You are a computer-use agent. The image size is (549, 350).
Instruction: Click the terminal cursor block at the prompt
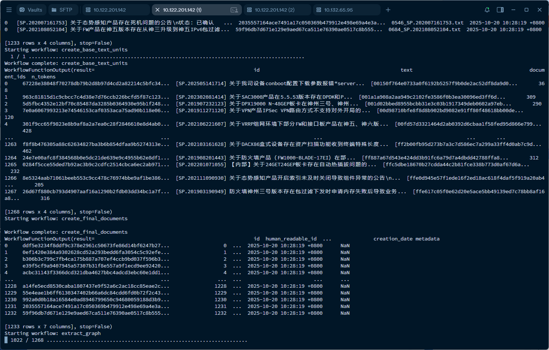point(6,340)
